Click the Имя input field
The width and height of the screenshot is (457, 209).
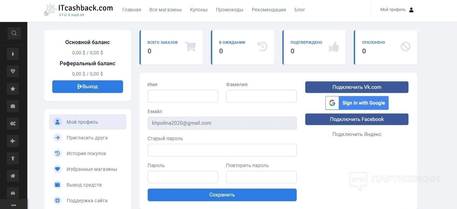click(183, 96)
